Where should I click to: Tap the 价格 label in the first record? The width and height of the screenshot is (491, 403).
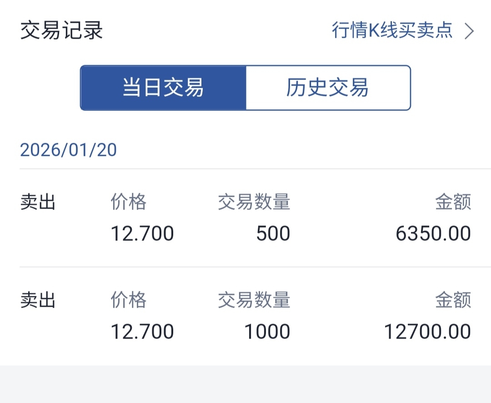click(x=129, y=202)
